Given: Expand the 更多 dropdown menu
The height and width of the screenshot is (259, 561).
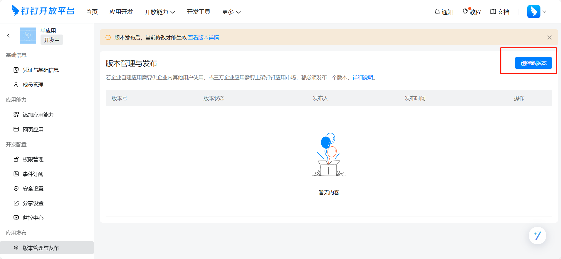Looking at the screenshot, I should pyautogui.click(x=231, y=12).
